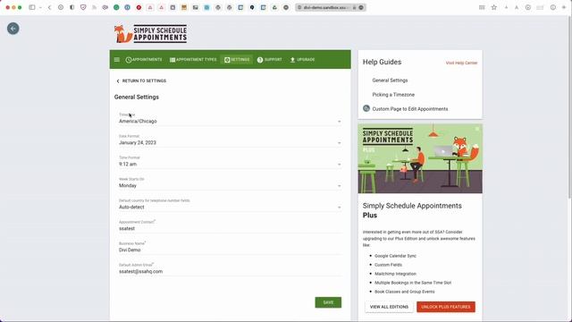Click the Simply Schedule Appointments fox logo
Viewport: 572px width, 322px height.
pos(151,34)
